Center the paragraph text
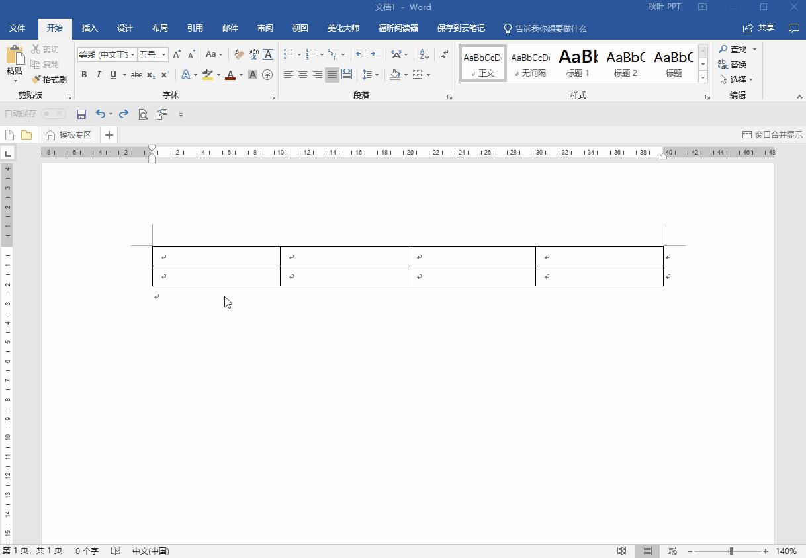Viewport: 806px width, 558px height. (x=303, y=75)
